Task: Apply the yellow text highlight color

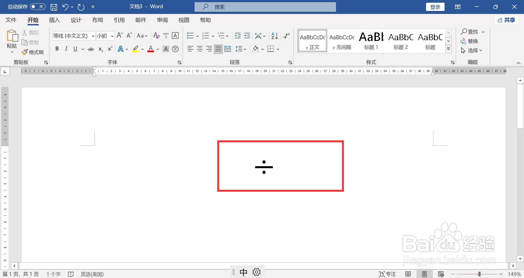Action: click(x=135, y=49)
